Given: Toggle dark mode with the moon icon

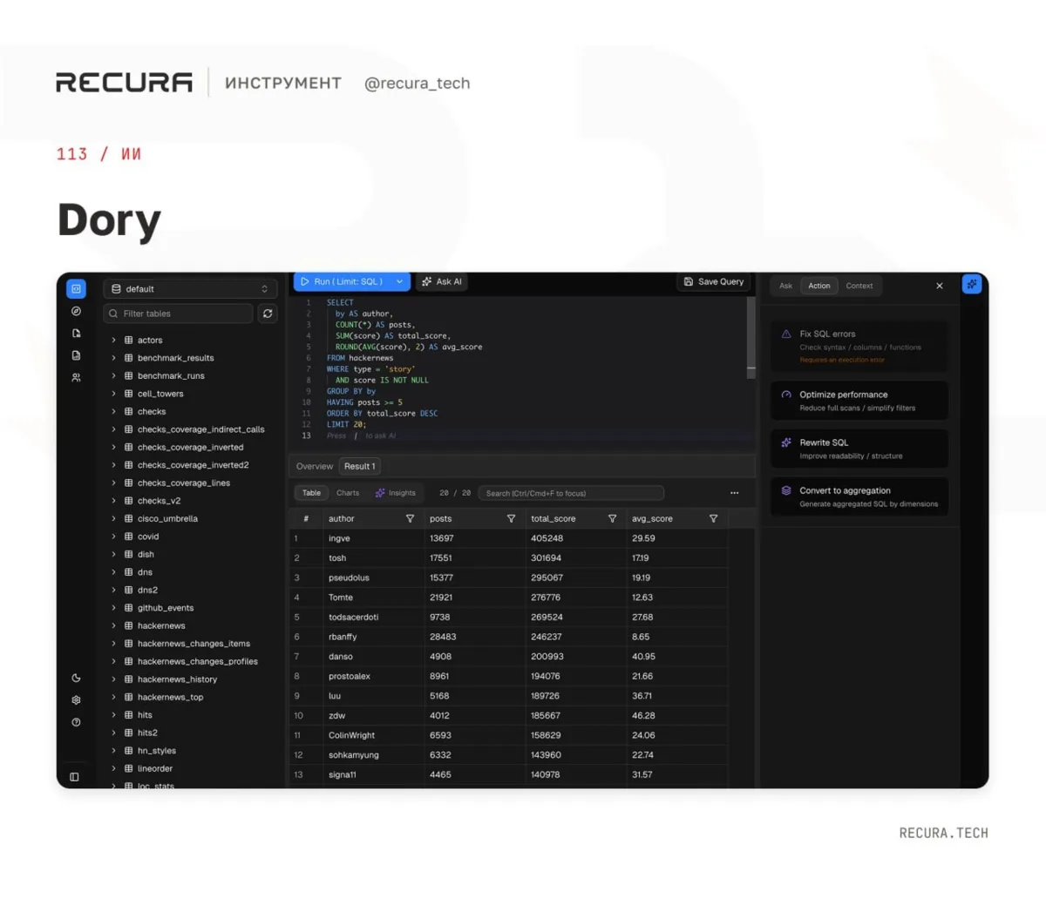Looking at the screenshot, I should [x=76, y=678].
